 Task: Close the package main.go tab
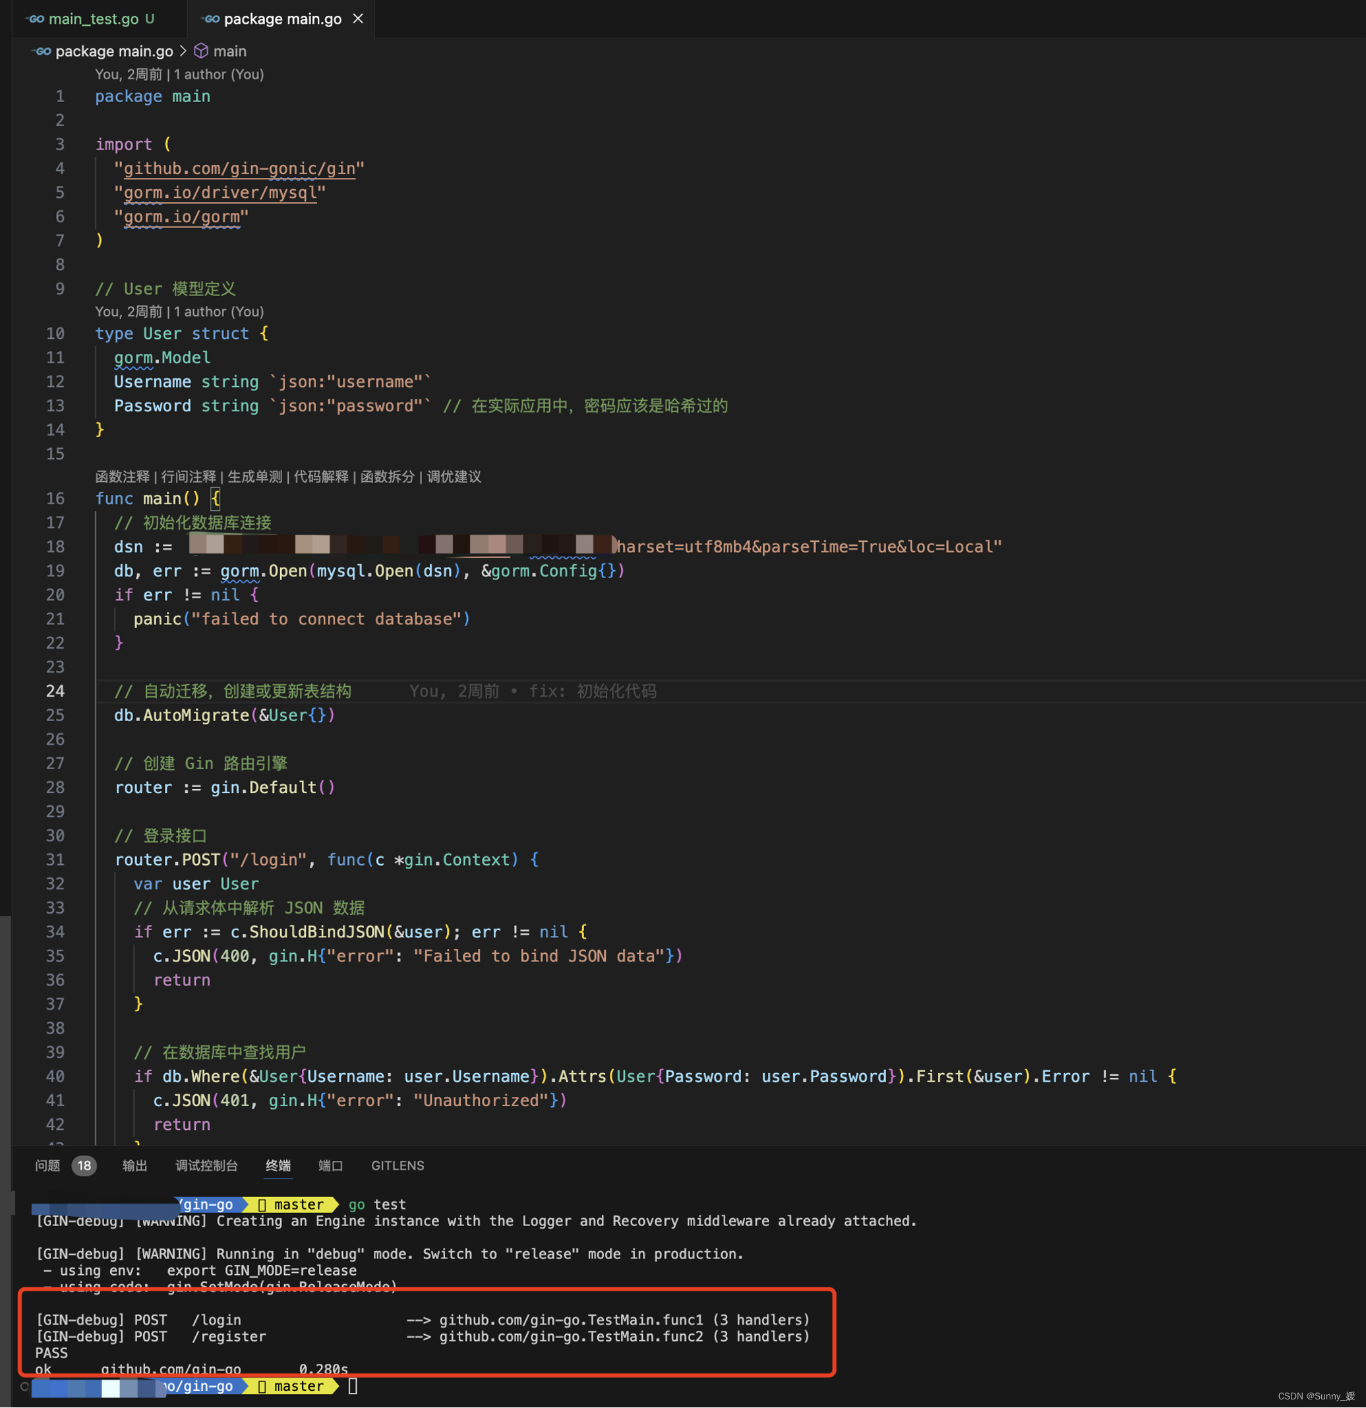(x=358, y=18)
